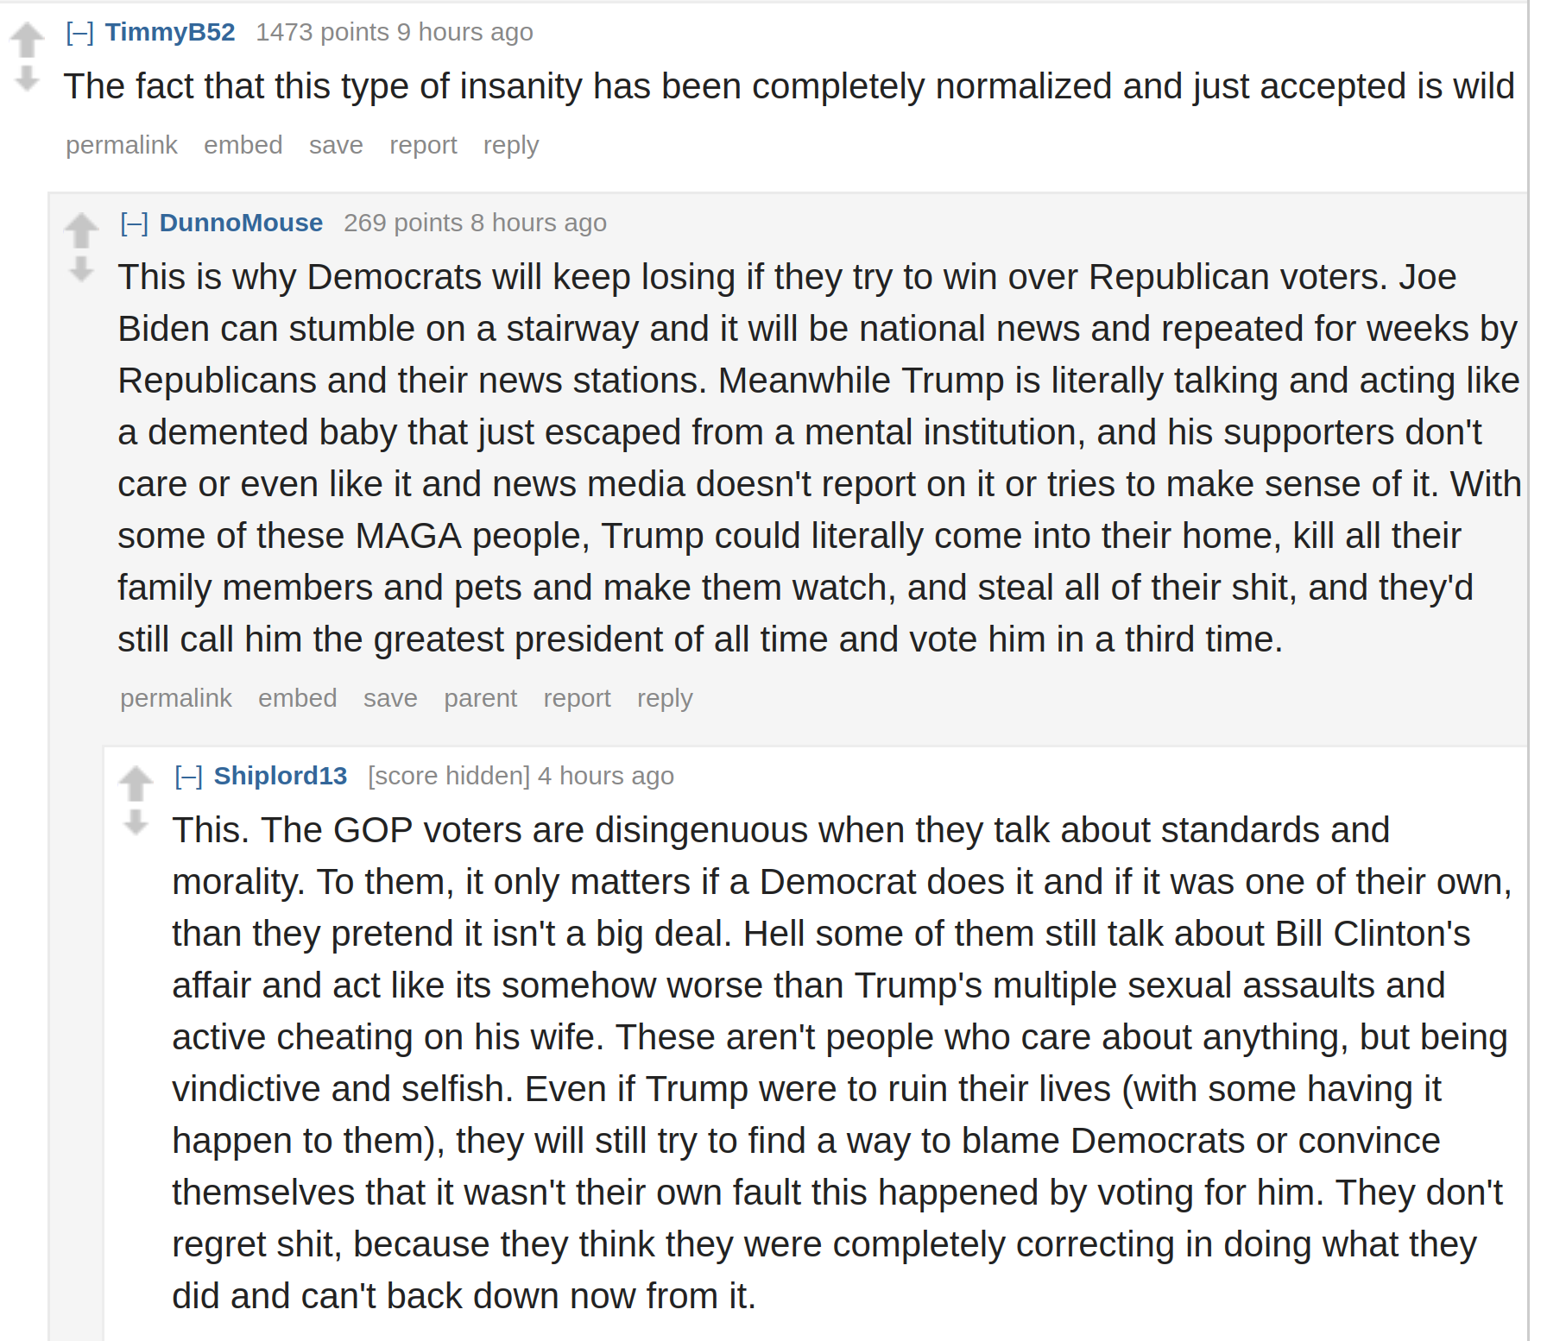Screen dimensions: 1566x1341
Task: Downvote DunnoMouse's comment
Action: tap(81, 269)
